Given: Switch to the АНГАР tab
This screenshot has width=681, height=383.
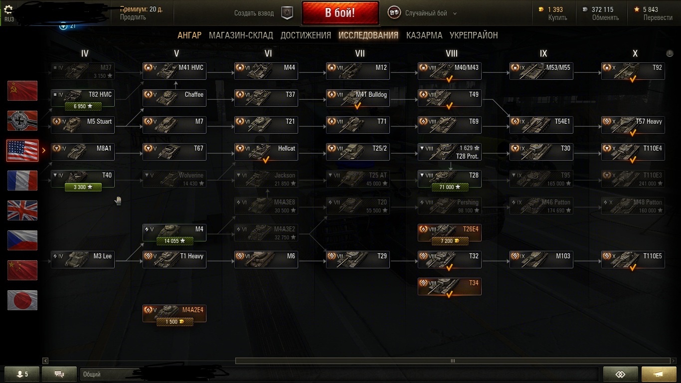Looking at the screenshot, I should click(189, 35).
